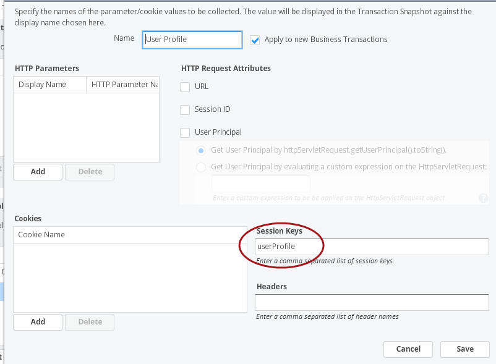Tick the User Principal checkbox
The image size is (496, 364).
click(x=185, y=132)
